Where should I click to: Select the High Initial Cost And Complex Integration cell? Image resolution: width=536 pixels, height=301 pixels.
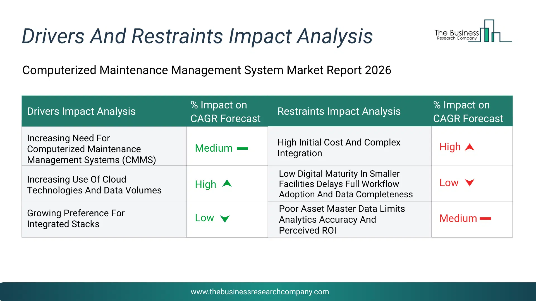(350, 146)
